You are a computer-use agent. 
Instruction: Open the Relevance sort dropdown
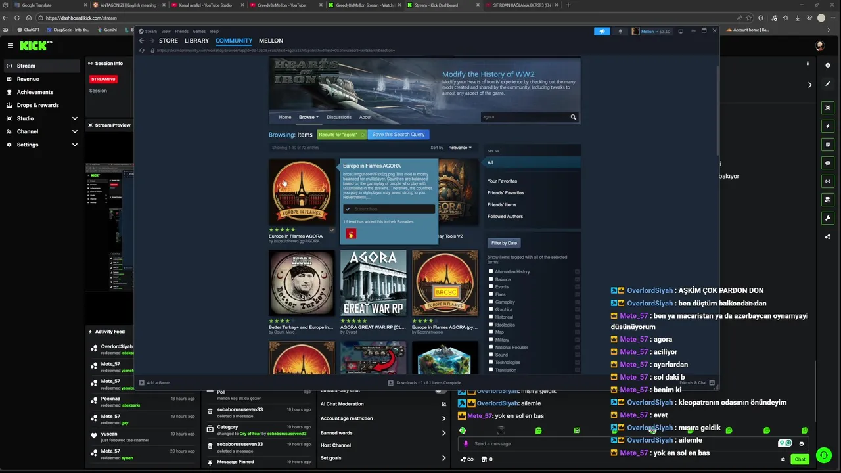pos(460,148)
